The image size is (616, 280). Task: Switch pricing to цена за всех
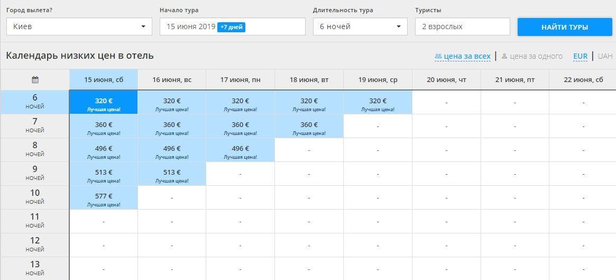pos(467,56)
